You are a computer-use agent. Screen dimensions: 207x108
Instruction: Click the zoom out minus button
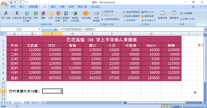click(x=183, y=106)
